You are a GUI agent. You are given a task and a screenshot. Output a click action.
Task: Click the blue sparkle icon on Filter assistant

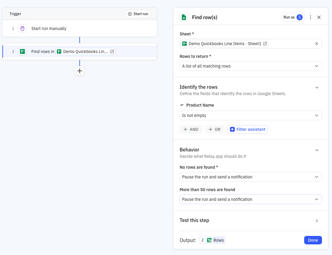click(x=232, y=129)
